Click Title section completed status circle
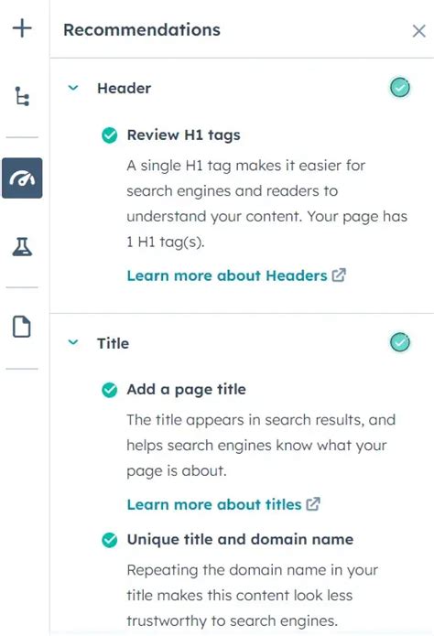The image size is (434, 636). click(400, 342)
